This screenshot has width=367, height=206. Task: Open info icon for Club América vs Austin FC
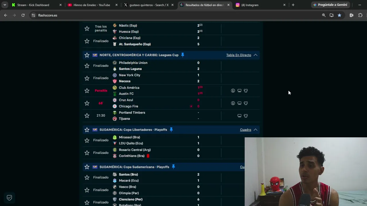[x=233, y=91]
